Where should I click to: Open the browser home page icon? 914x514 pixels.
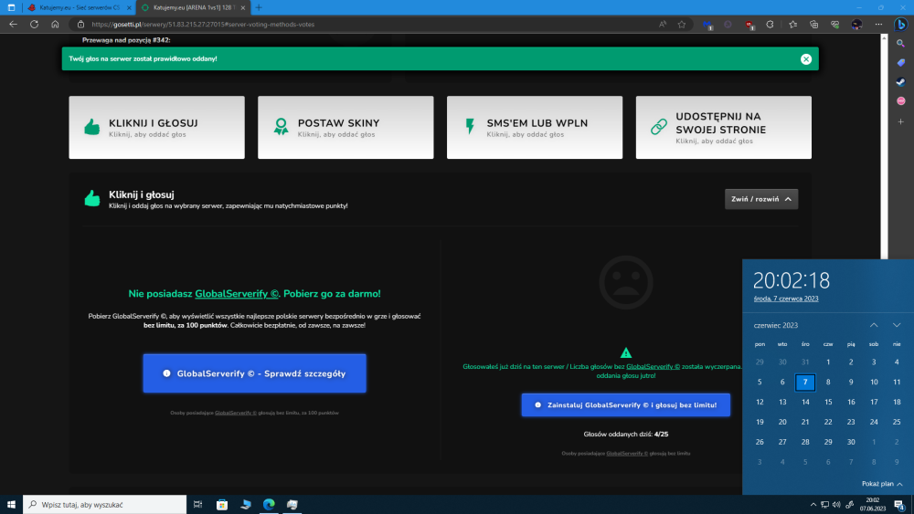point(55,25)
